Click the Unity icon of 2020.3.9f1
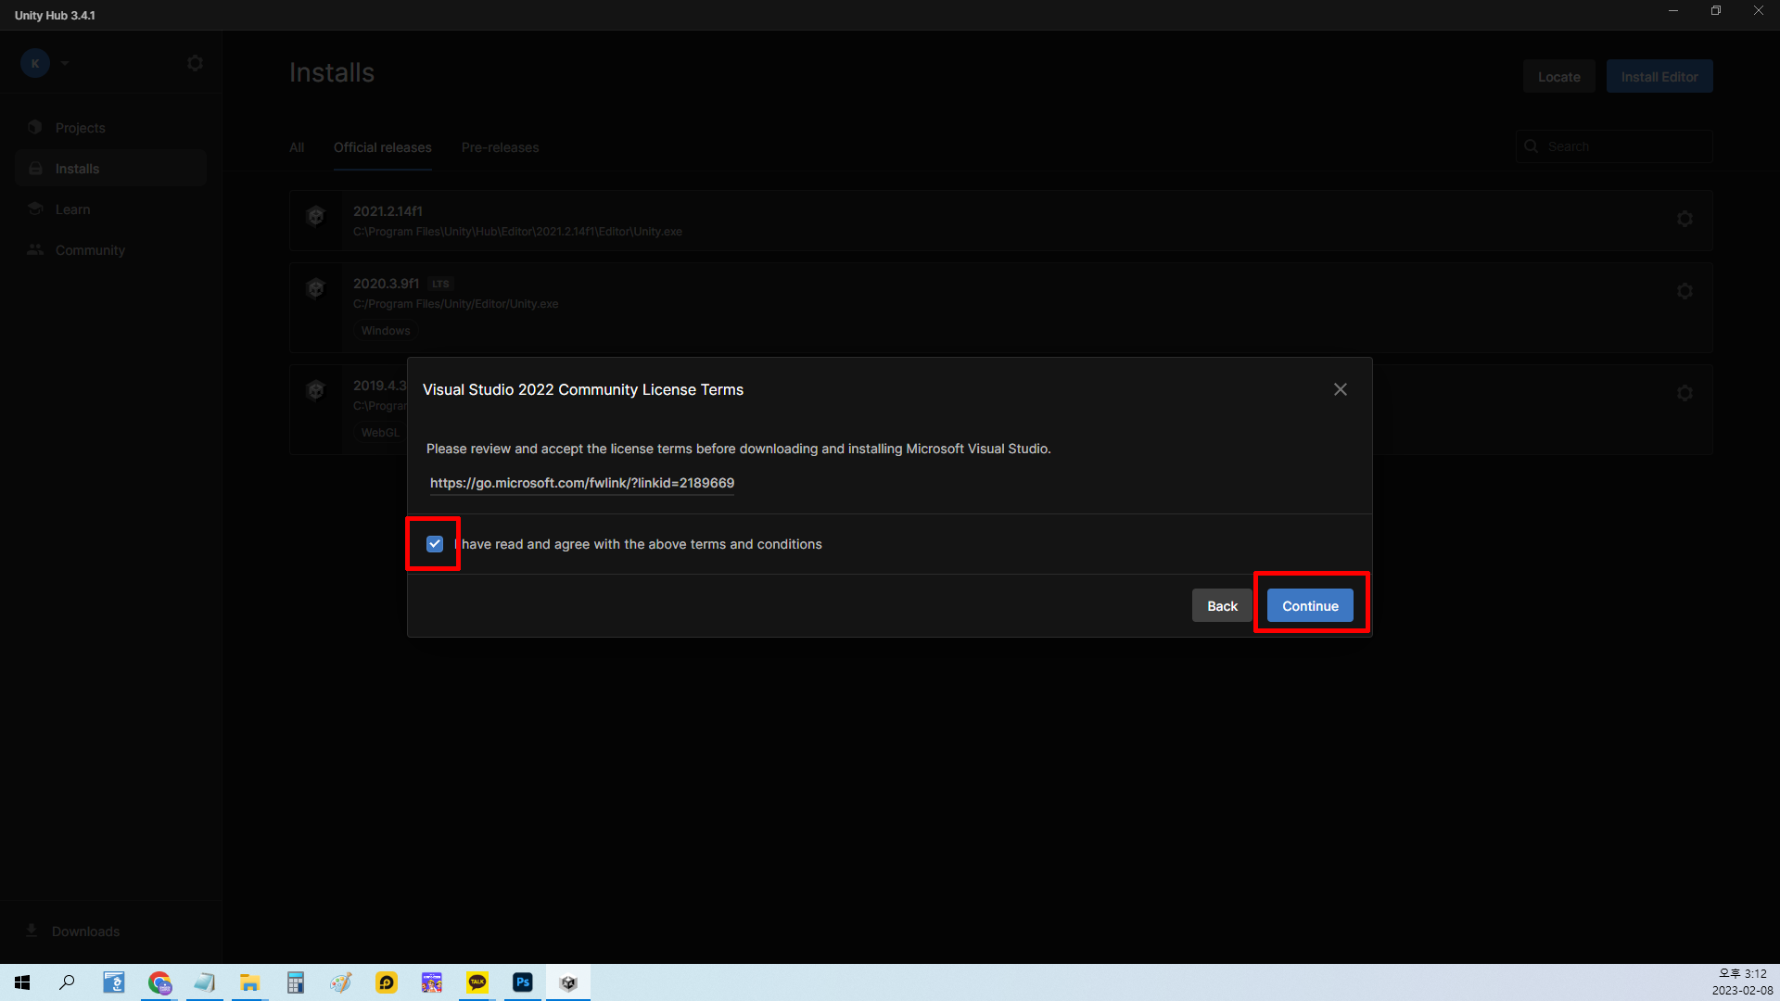Image resolution: width=1780 pixels, height=1001 pixels. (x=315, y=288)
